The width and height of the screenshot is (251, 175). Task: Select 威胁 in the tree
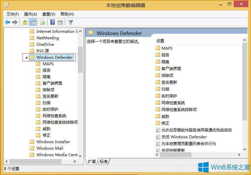pyautogui.click(x=47, y=129)
